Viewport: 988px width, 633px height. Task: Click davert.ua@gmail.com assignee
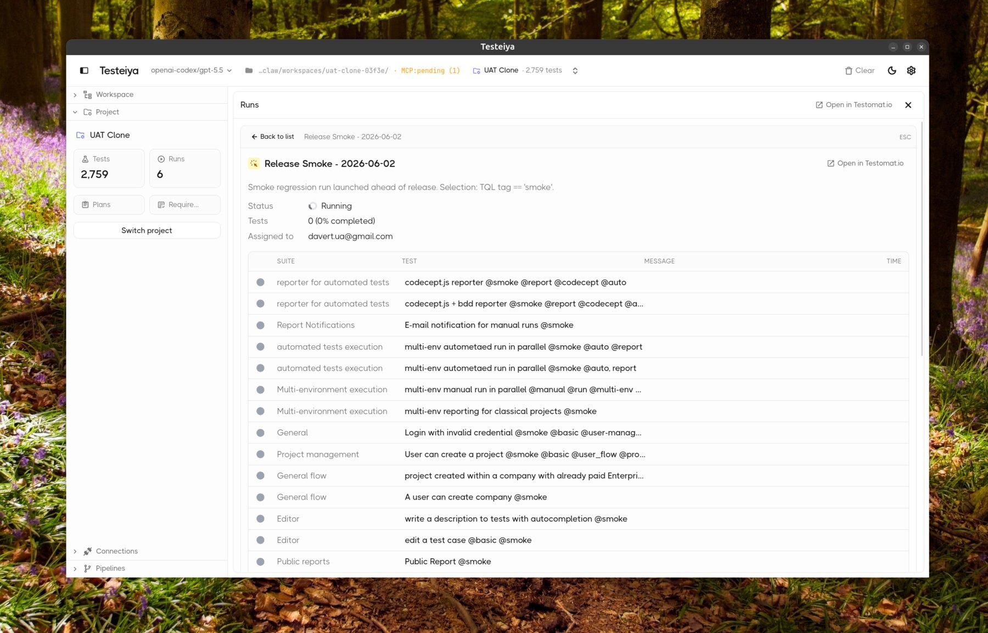(x=350, y=236)
